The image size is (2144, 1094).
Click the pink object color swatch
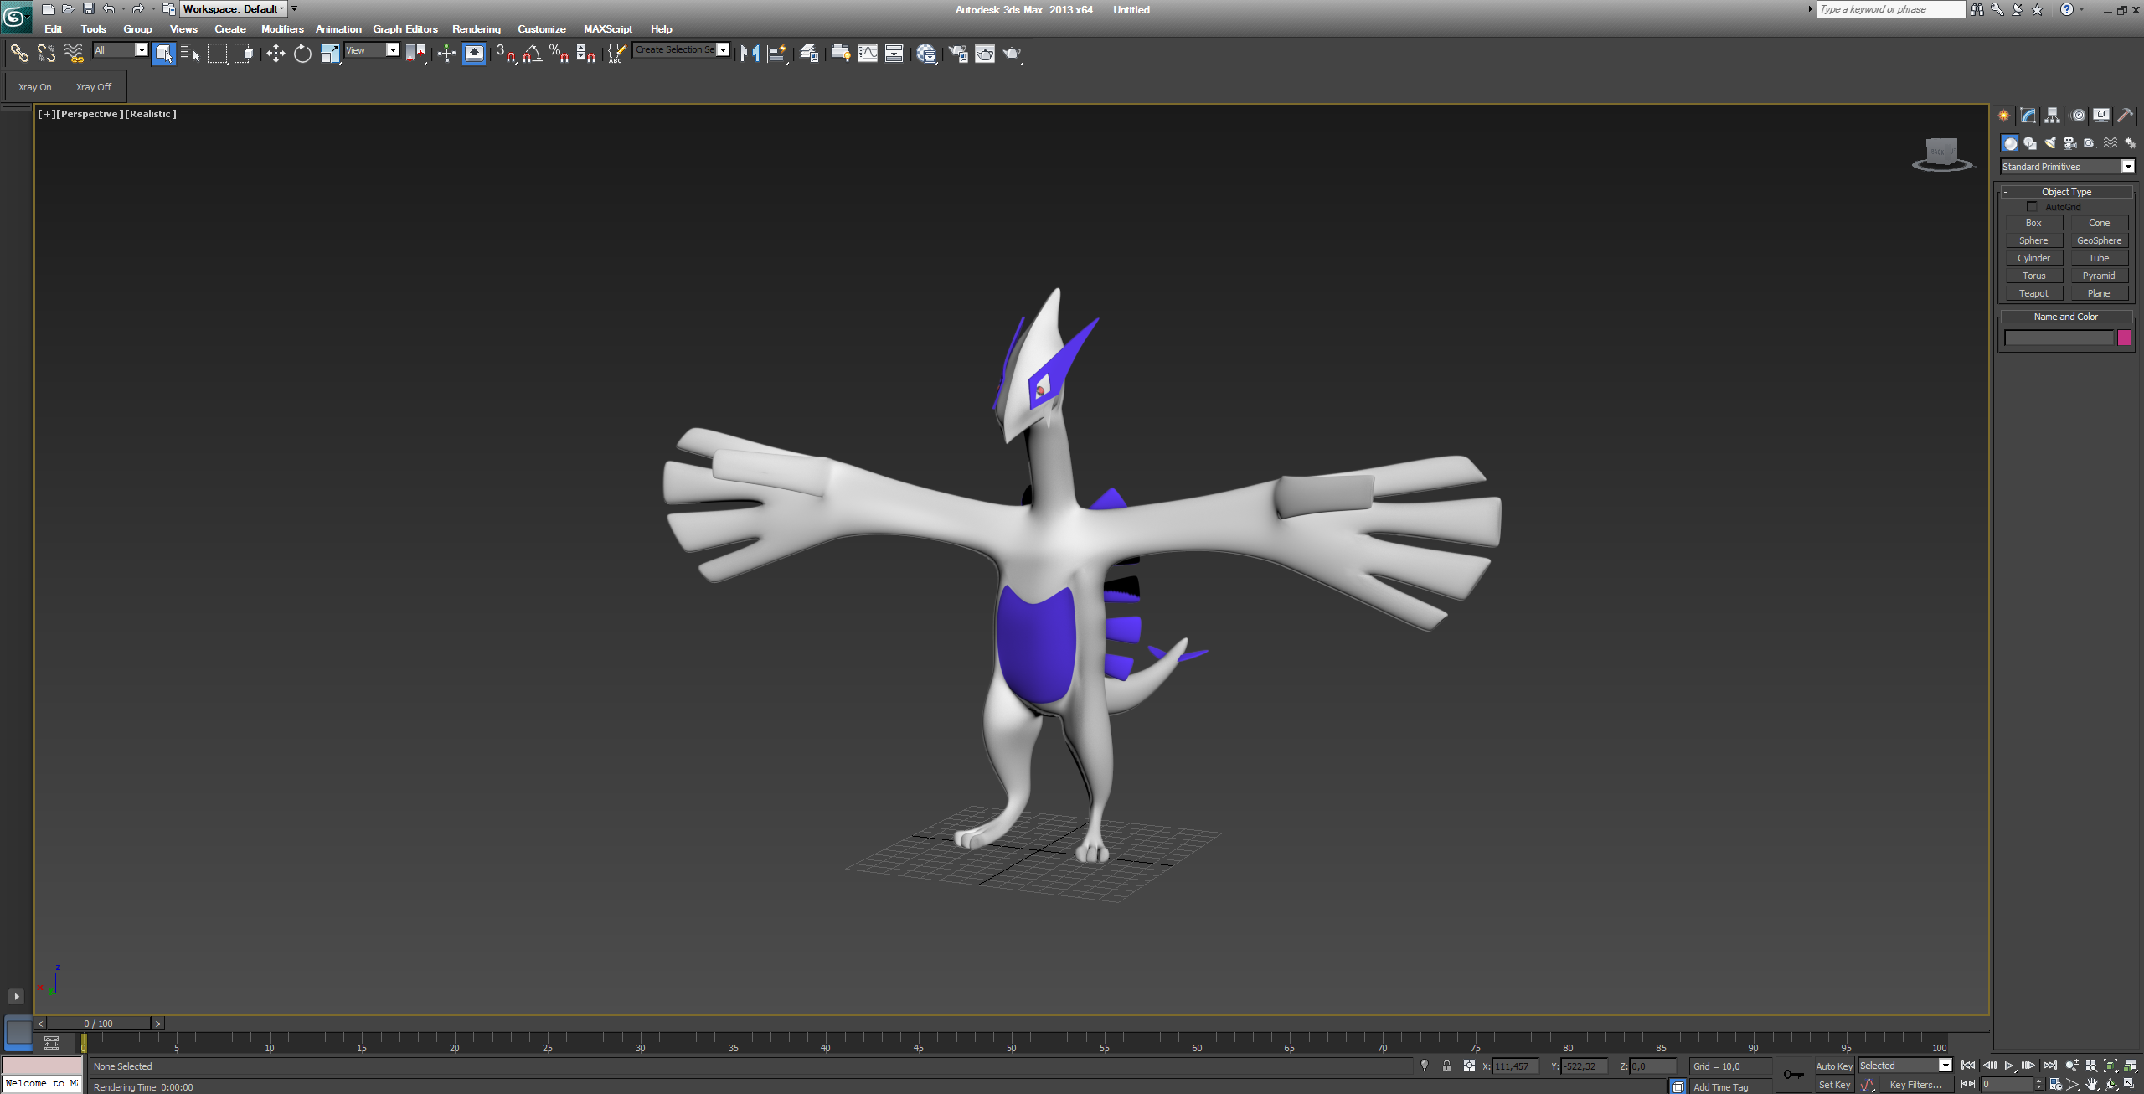tap(2124, 338)
